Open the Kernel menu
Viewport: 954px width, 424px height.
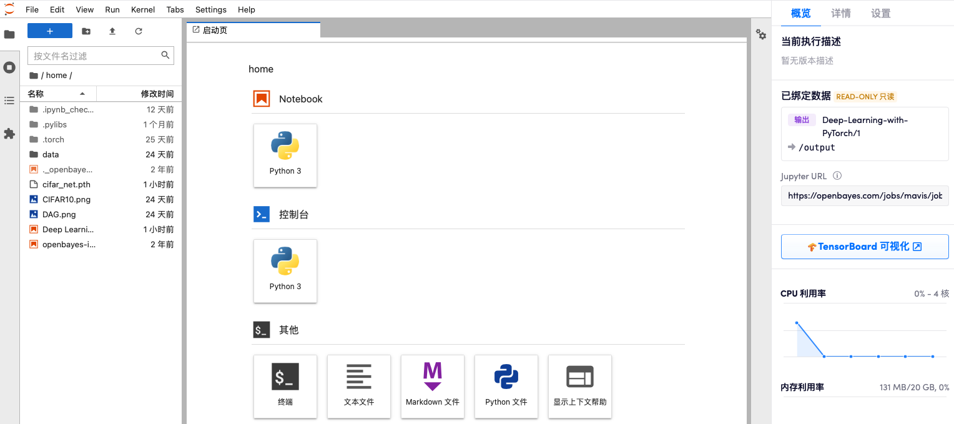143,9
